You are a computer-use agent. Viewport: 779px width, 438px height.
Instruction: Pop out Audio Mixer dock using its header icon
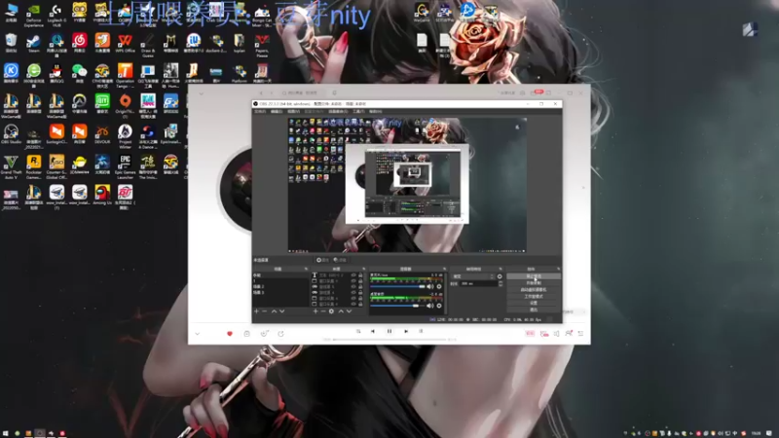(445, 269)
